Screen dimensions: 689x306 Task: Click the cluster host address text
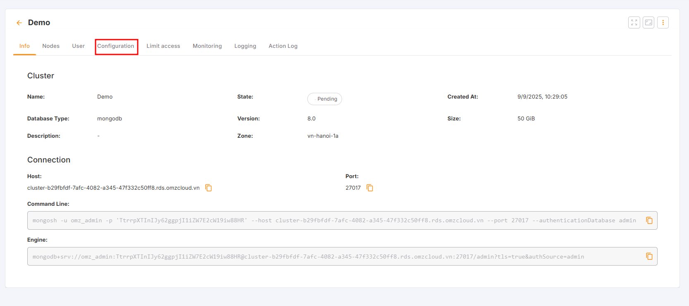coord(113,188)
